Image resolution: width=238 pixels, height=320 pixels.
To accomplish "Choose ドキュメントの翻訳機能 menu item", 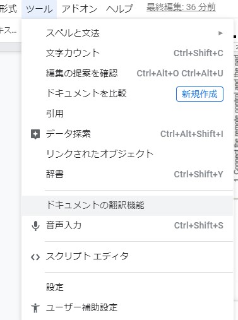I will (x=128, y=206).
